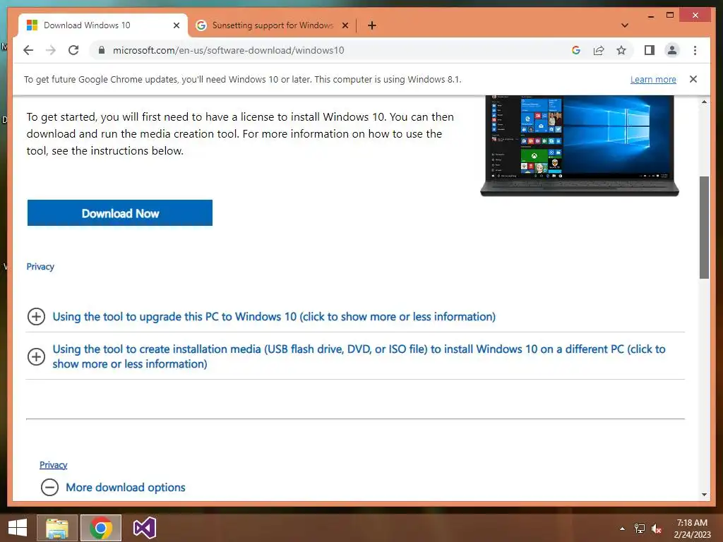Click the Google icon in address bar
This screenshot has width=723, height=542.
tap(576, 50)
